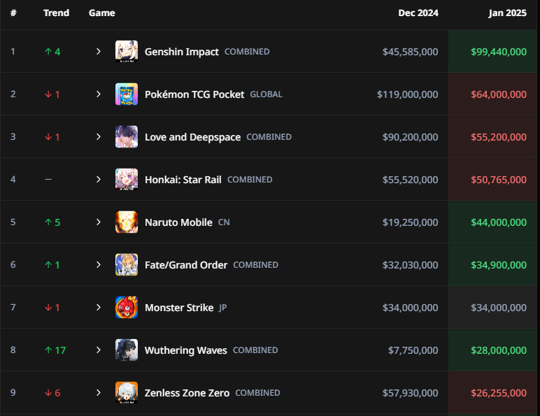This screenshot has height=416, width=540.
Task: Expand the Wuthering Waves row chevron
Action: point(99,350)
